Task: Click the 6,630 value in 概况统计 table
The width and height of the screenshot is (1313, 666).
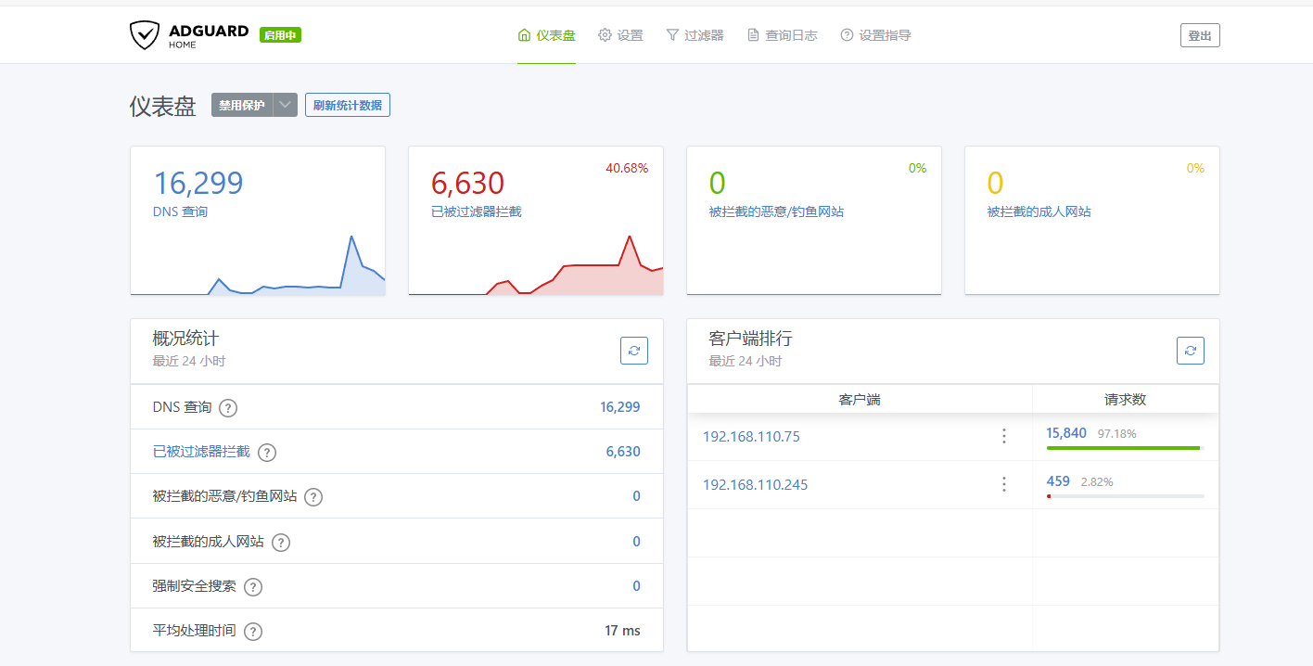Action: (623, 452)
